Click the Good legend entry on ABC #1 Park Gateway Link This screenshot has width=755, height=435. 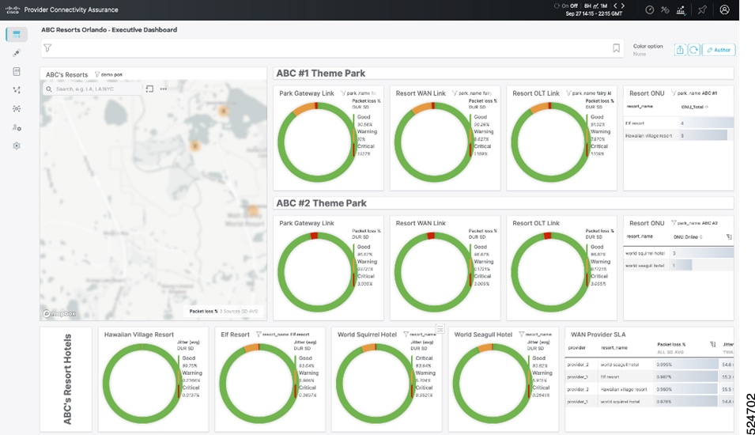click(x=364, y=117)
